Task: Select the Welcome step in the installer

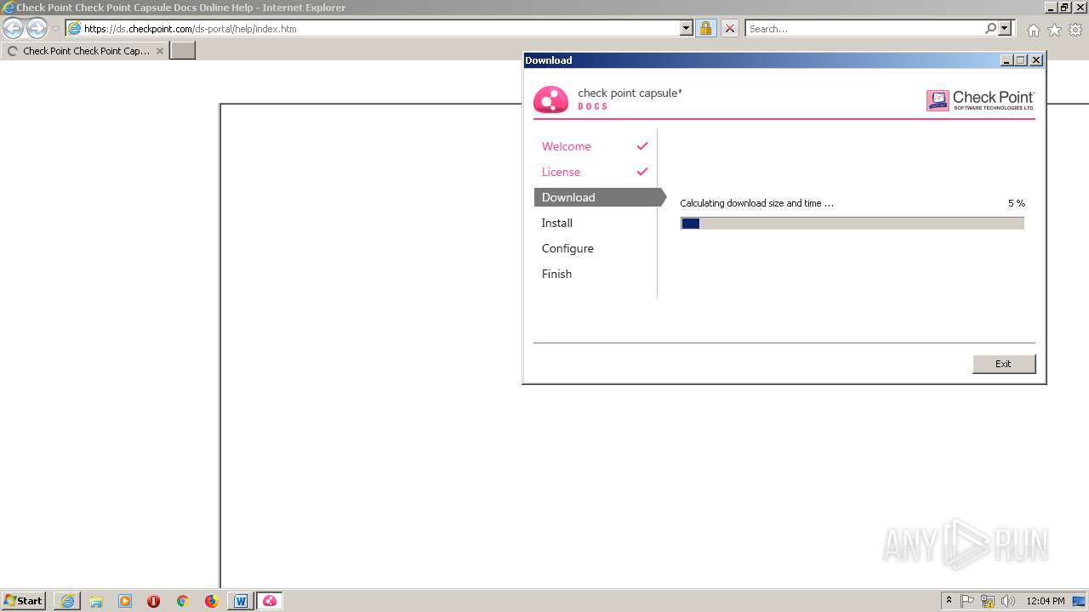Action: [x=566, y=146]
